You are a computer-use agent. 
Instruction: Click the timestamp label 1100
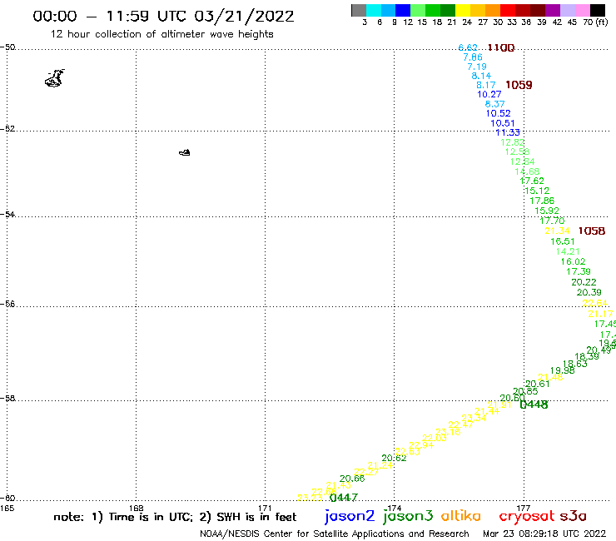tap(501, 47)
